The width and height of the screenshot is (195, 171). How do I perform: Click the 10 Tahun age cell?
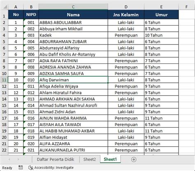coord(161,35)
